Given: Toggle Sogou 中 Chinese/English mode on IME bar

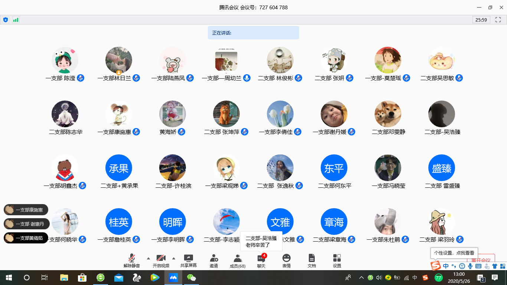Looking at the screenshot, I should (446, 266).
